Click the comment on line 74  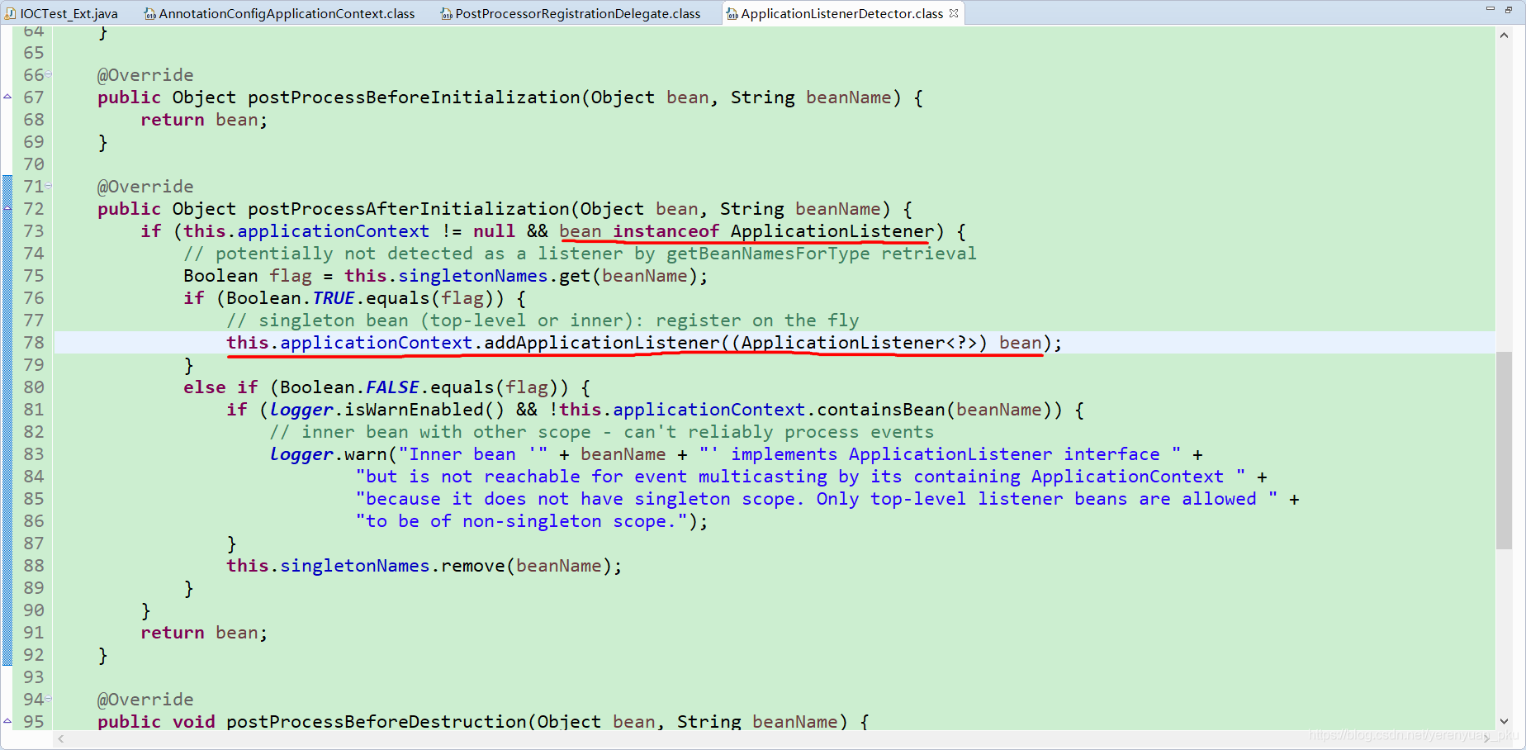(580, 254)
